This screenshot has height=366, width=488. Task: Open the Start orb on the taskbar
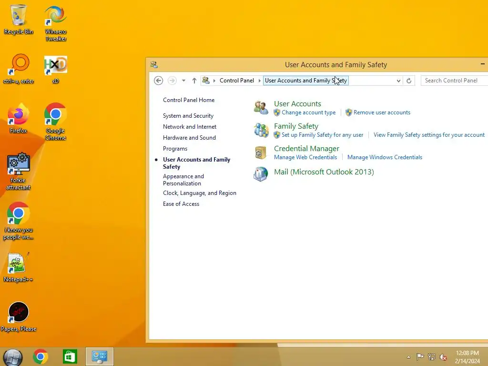coord(13,357)
